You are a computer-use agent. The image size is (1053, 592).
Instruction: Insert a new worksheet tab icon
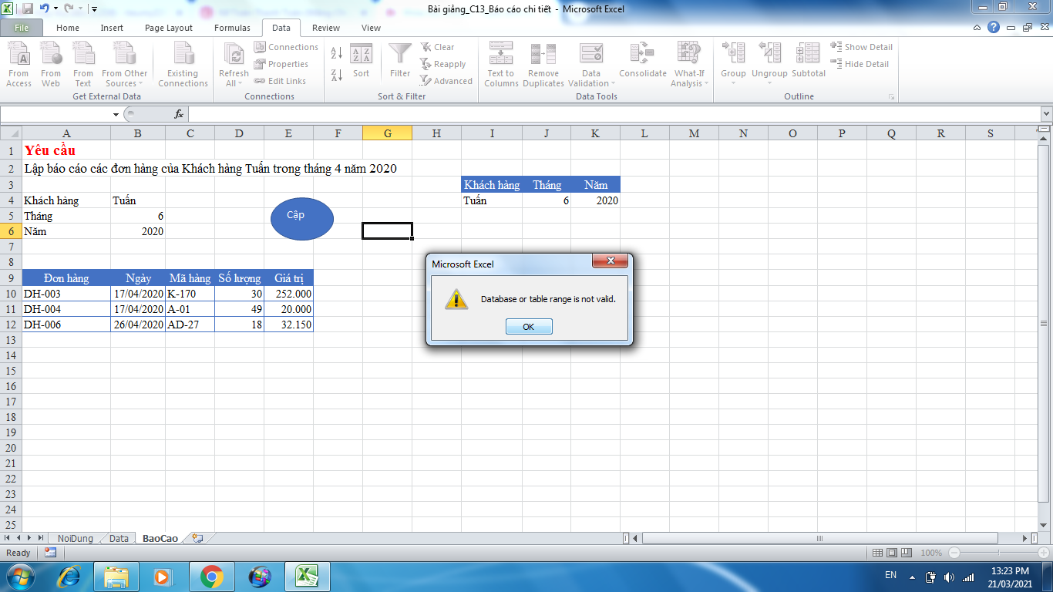[198, 539]
